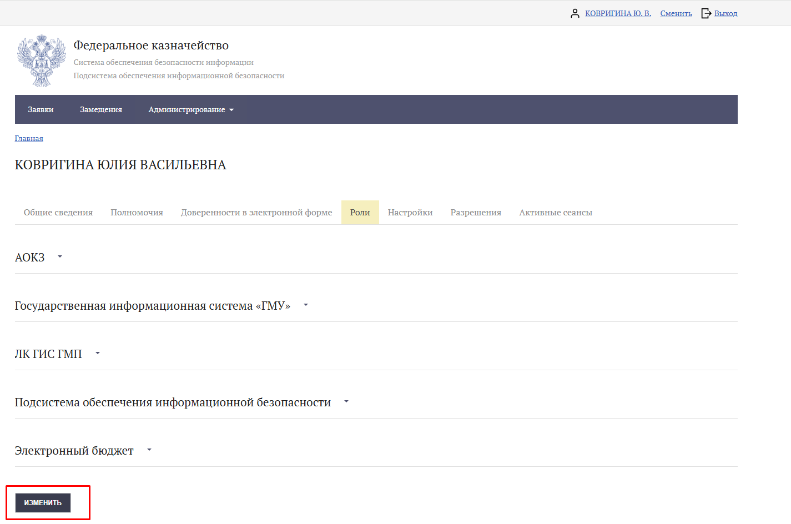Click the Главная breadcrumb link

coord(29,138)
